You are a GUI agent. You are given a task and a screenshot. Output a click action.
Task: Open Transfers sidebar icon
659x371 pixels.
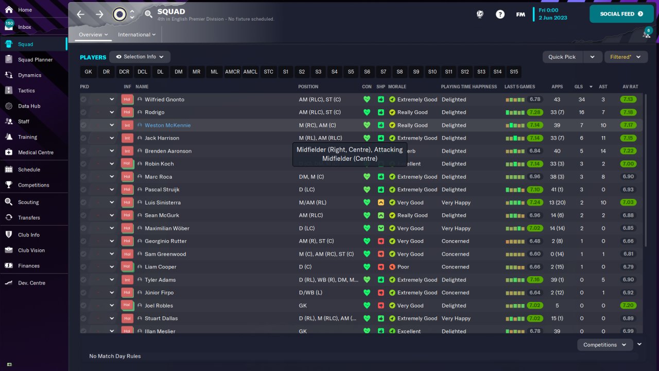tap(9, 217)
